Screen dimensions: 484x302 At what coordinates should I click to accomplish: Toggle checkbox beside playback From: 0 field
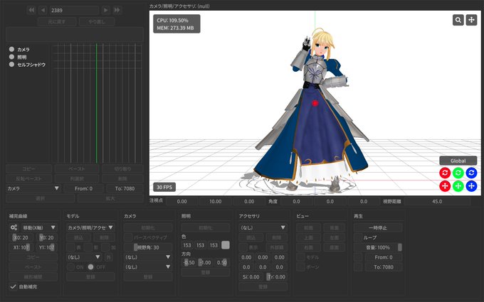coord(358,257)
